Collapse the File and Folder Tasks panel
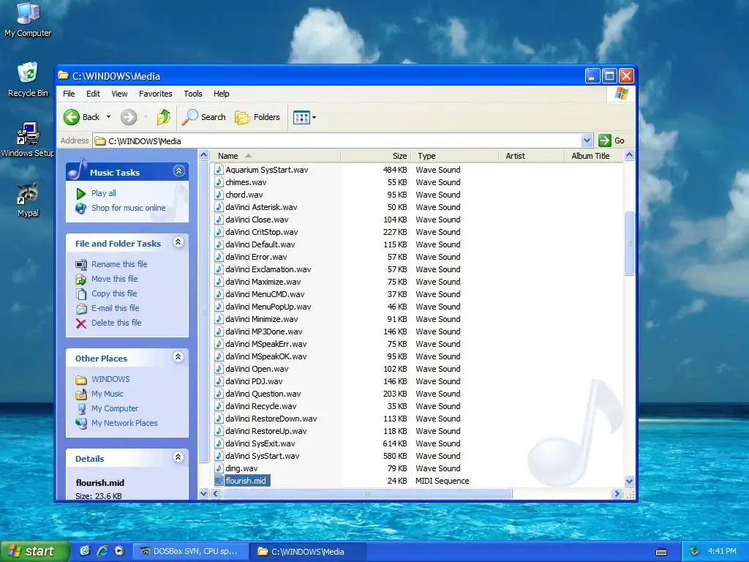Screen dimensions: 749x562 178,242
